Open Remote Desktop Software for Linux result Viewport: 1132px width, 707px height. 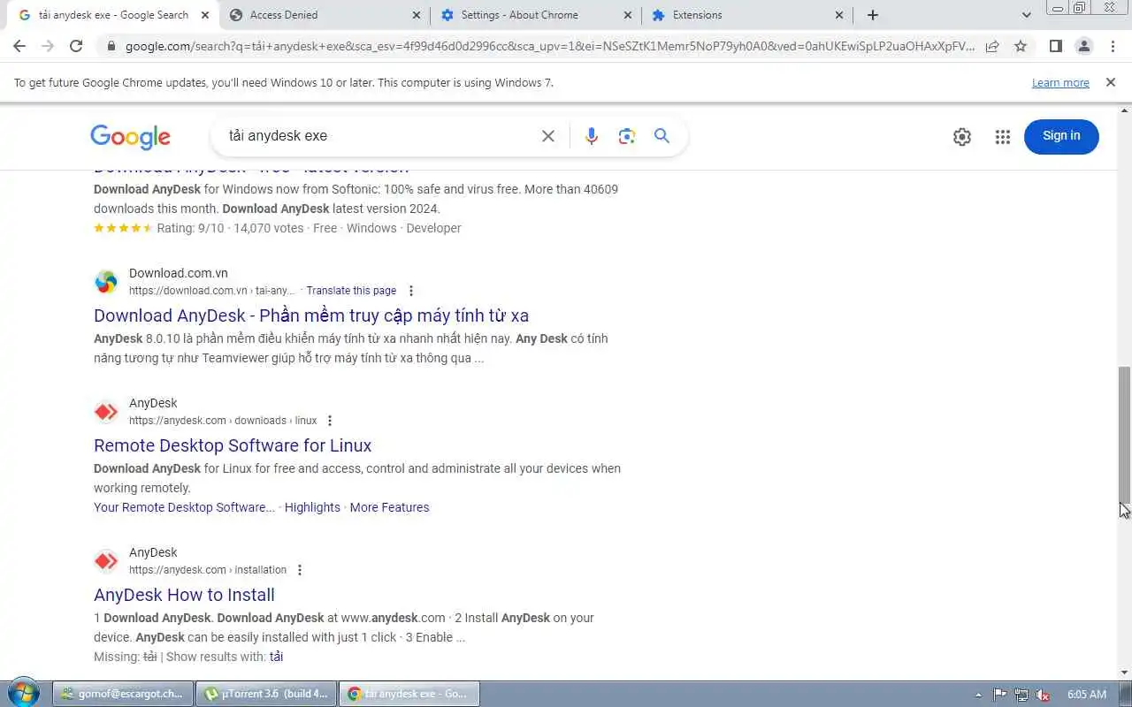pyautogui.click(x=233, y=445)
